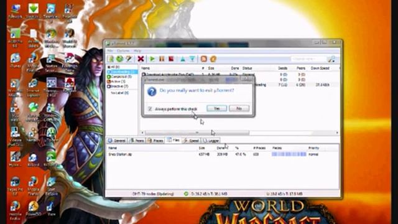Sort torrents by the Name column header
The width and height of the screenshot is (398, 224).
coord(146,68)
